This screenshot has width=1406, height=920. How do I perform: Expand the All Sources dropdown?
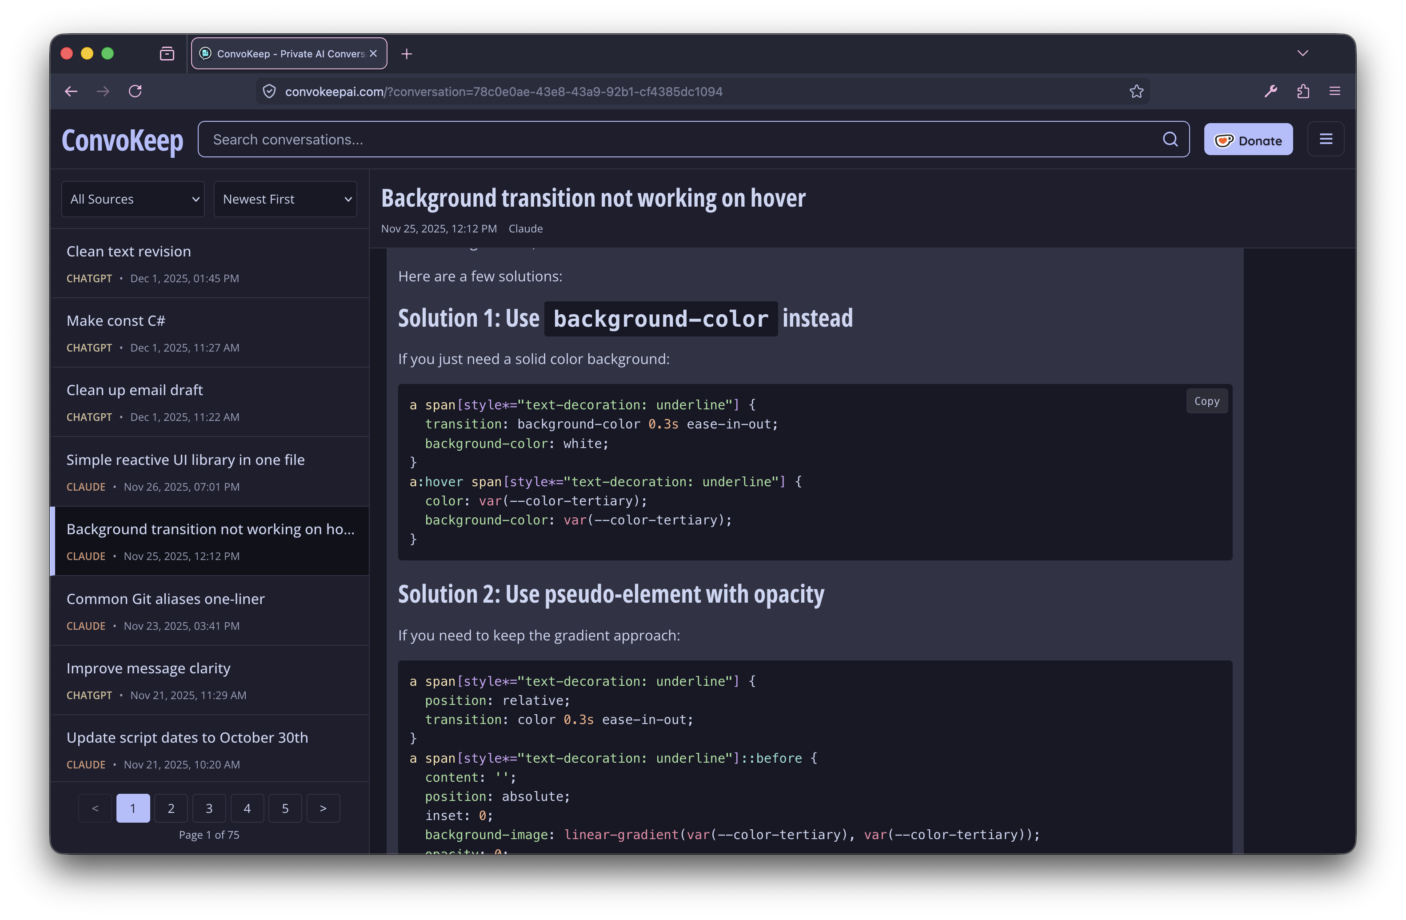pyautogui.click(x=133, y=199)
